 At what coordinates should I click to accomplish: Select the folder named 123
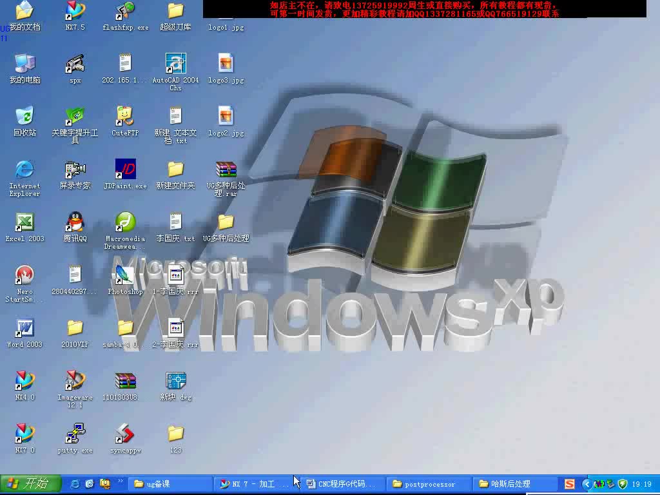[175, 434]
